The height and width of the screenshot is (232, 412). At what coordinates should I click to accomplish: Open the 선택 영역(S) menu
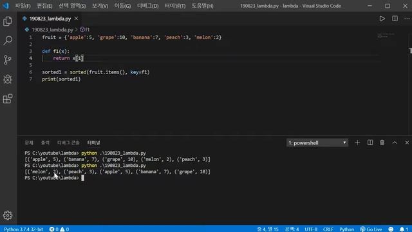click(72, 6)
